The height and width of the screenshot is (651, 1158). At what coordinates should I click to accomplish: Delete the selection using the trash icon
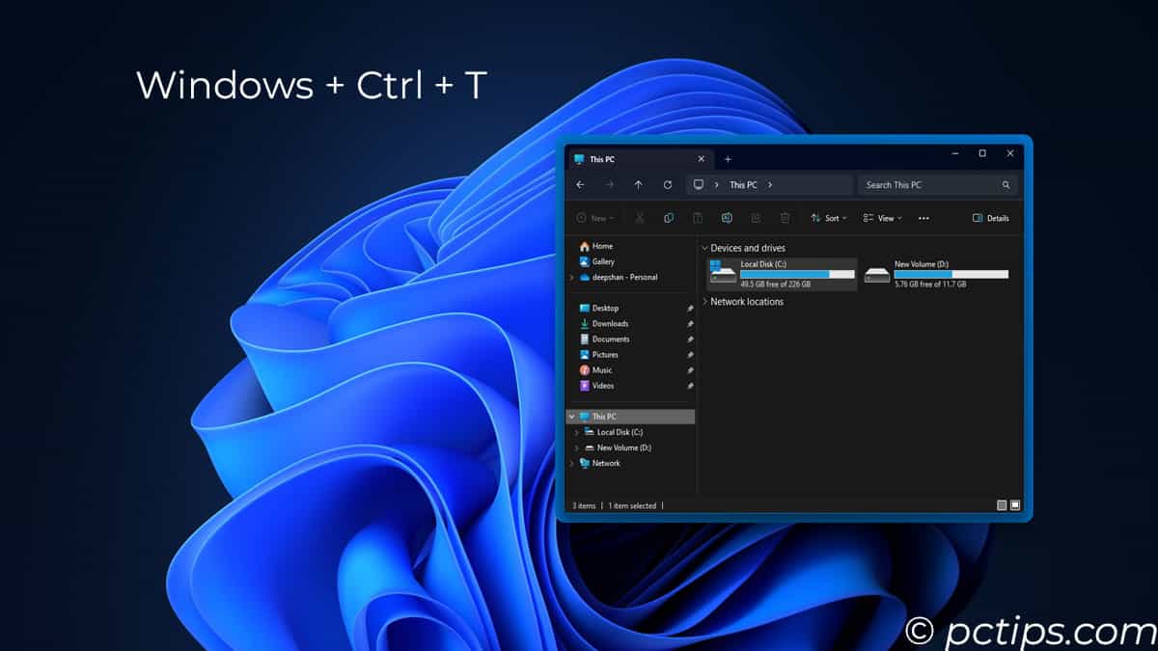coord(786,218)
